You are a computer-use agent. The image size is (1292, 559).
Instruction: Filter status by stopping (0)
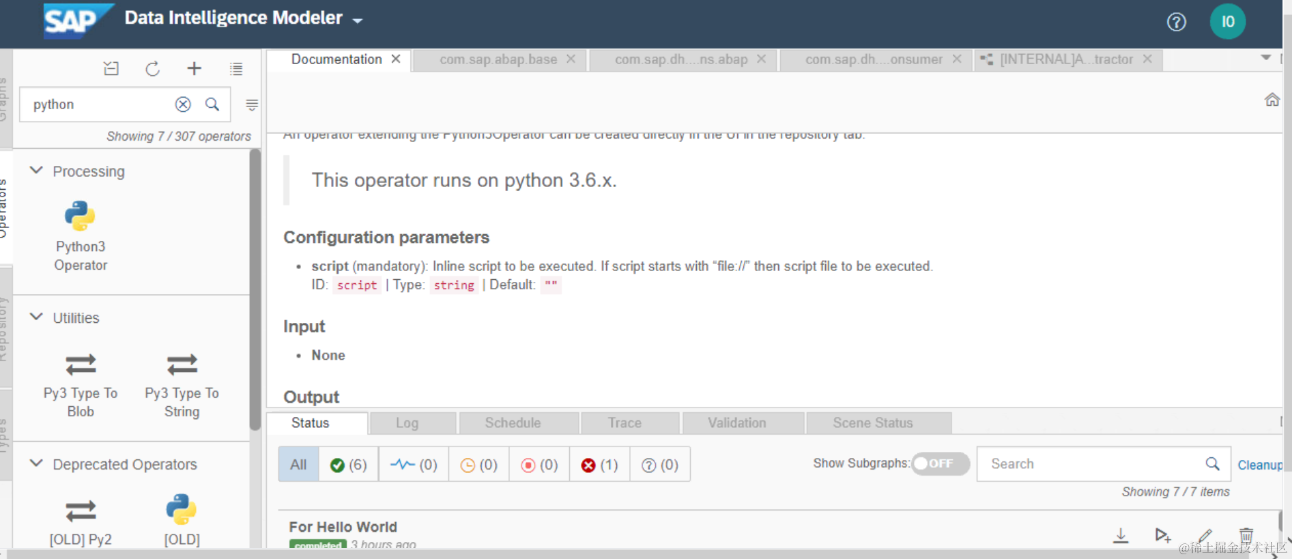click(539, 465)
